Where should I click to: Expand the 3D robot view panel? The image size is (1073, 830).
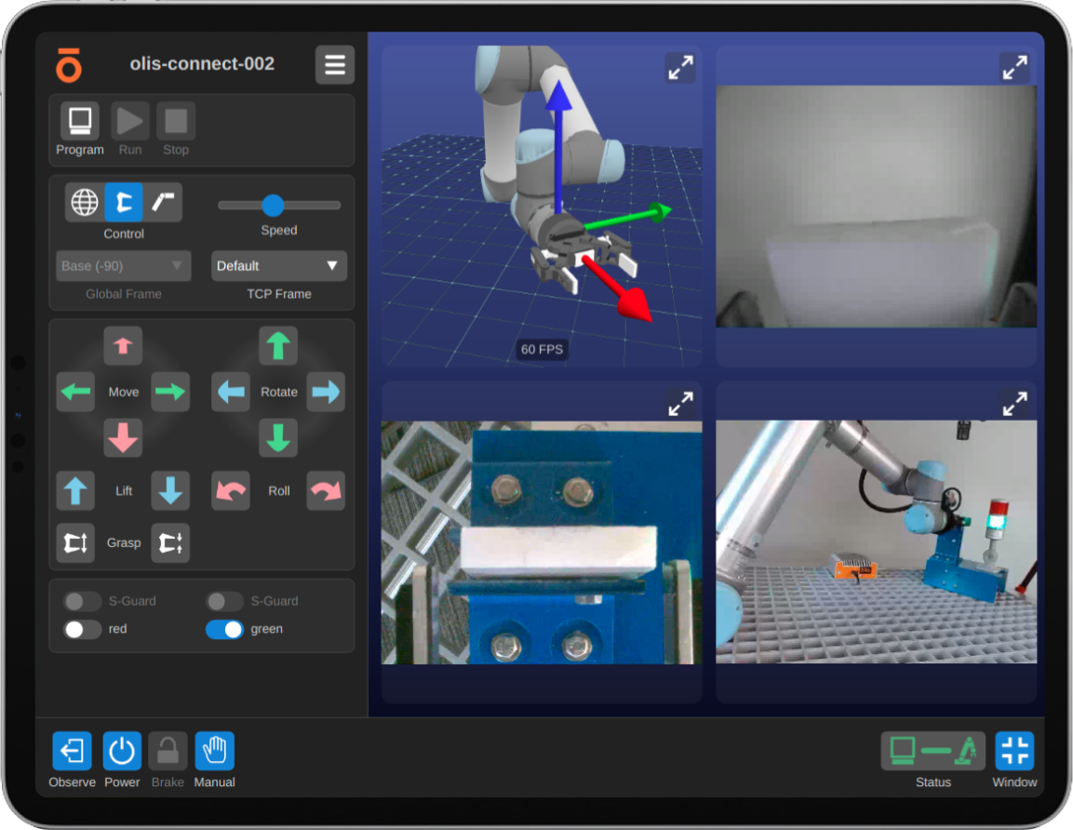(680, 68)
